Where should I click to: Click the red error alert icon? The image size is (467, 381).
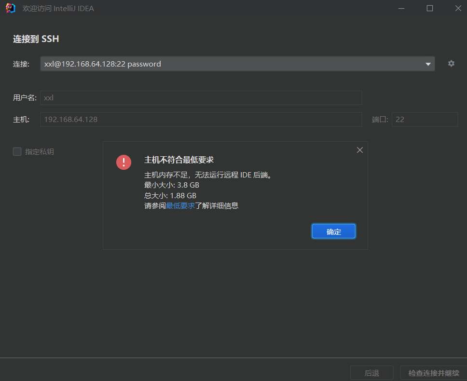124,162
